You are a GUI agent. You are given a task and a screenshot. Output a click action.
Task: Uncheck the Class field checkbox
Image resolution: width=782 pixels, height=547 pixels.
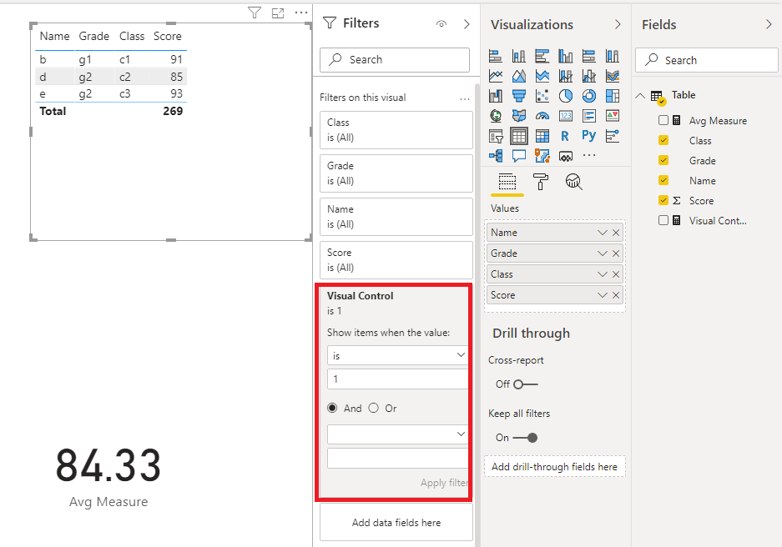click(x=663, y=140)
